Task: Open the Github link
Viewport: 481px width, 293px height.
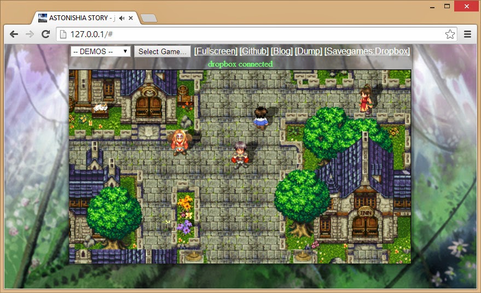Action: coord(254,51)
